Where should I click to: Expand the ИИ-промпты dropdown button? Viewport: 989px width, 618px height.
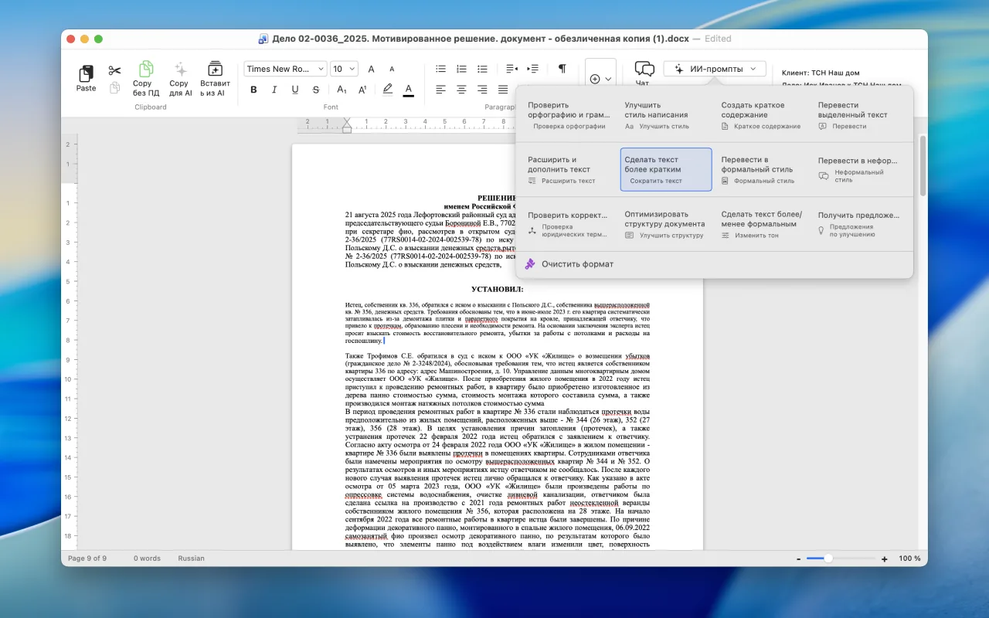tap(715, 69)
